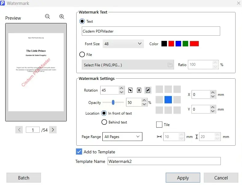Select bottom-right position grid cell
The height and width of the screenshot is (185, 242).
(177, 110)
